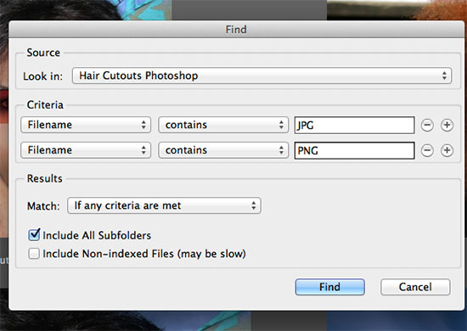The image size is (467, 331).
Task: Cancel the Find dialog
Action: click(415, 287)
